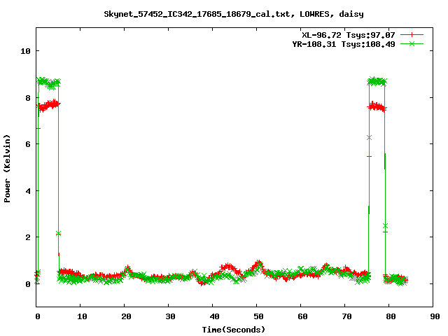Screen dimensions: 448x336
Task: Click the y-axis tick label "6"
Action: (28, 144)
